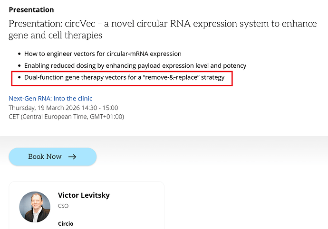Click Victor Levitsky's profile photo
This screenshot has height=229, width=328.
[x=35, y=207]
